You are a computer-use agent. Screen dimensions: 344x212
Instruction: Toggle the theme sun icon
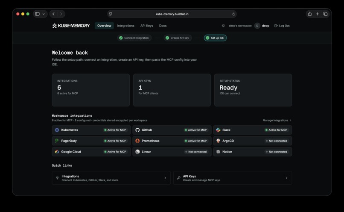(x=223, y=26)
